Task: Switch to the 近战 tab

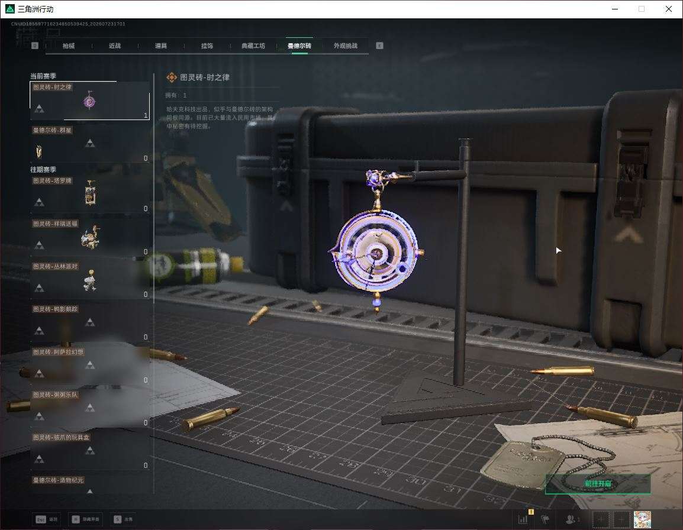Action: click(115, 46)
